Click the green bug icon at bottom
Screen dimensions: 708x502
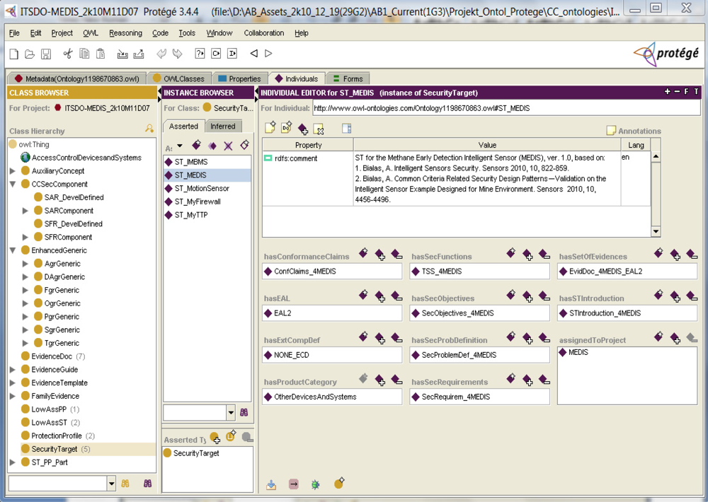pos(316,484)
